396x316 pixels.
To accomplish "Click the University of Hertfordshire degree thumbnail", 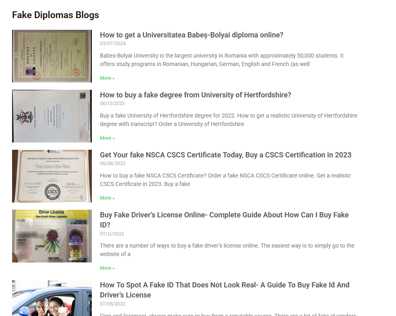I will click(52, 116).
